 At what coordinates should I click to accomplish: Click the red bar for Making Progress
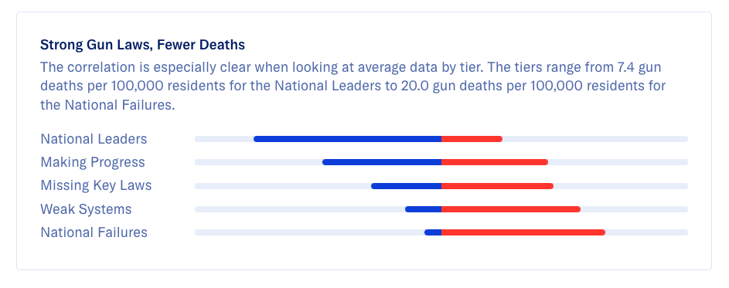[495, 162]
